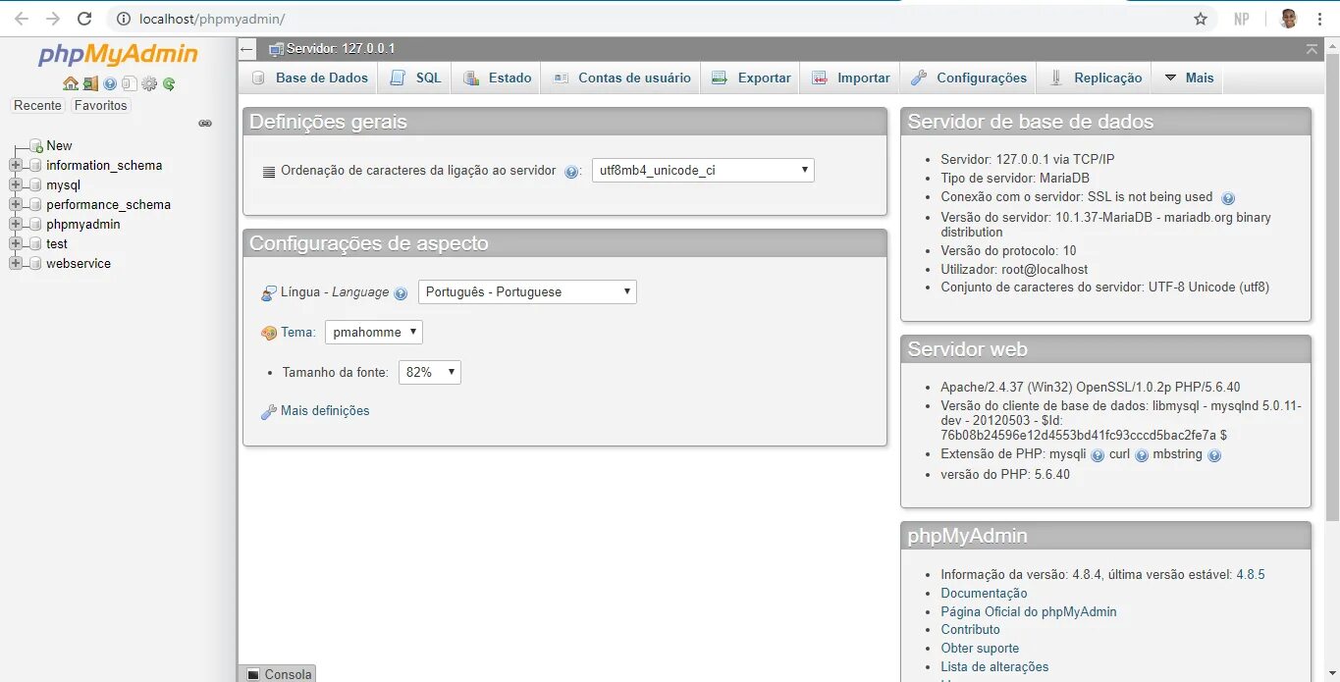Screen dimensions: 1340x682
Task: Open the Consola bar at bottom
Action: [x=279, y=674]
